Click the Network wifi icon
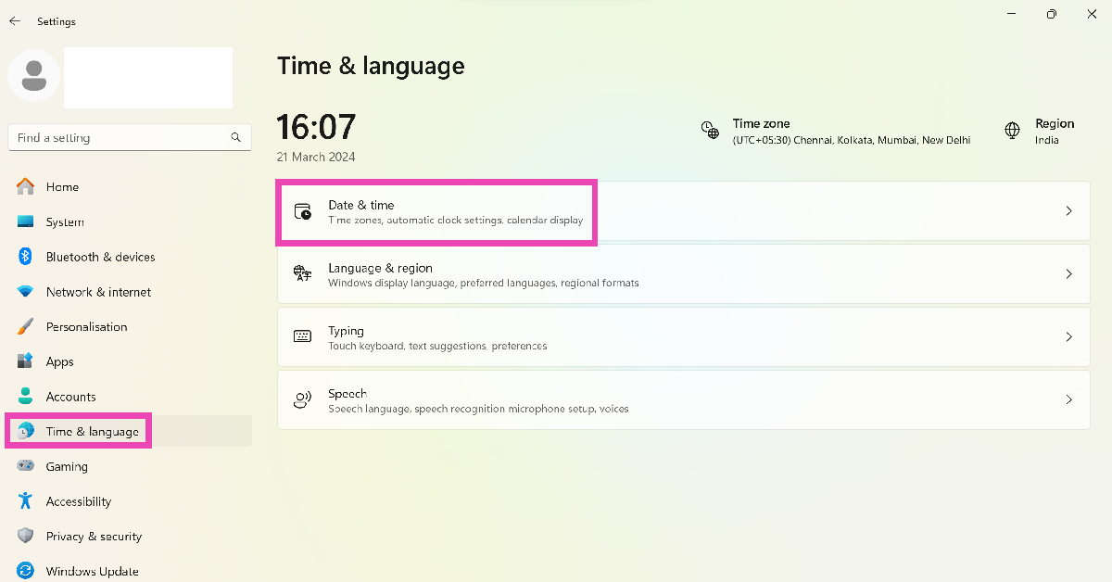 [x=26, y=292]
